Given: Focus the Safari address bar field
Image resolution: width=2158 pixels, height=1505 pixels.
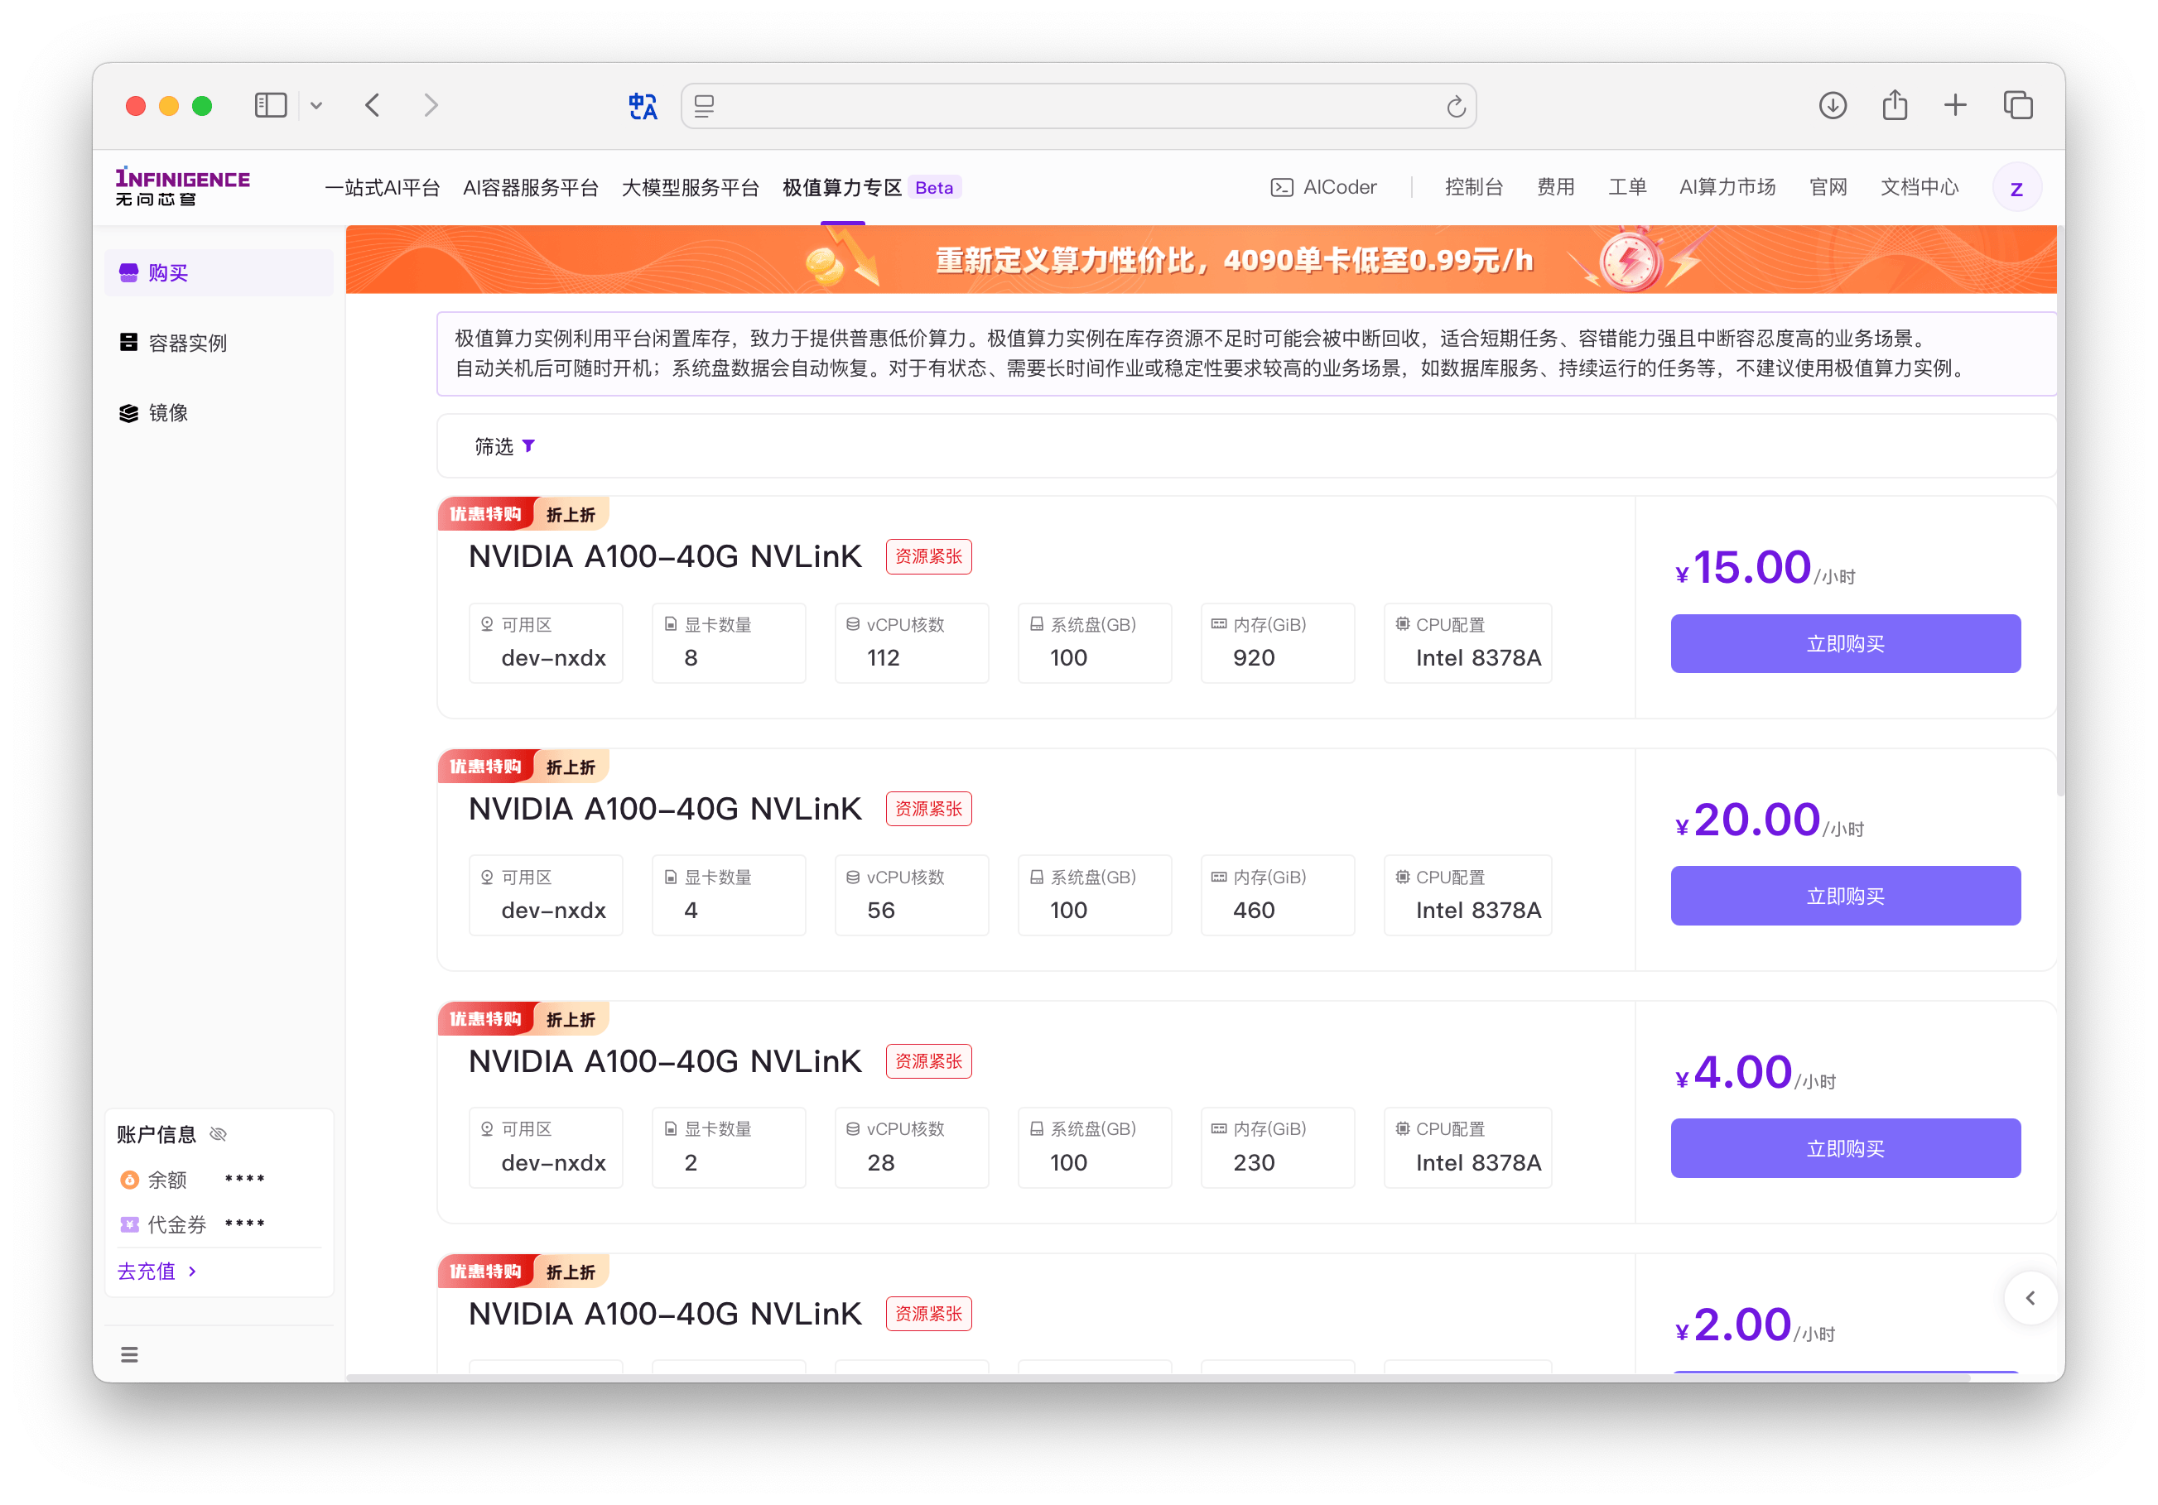Looking at the screenshot, I should [1078, 106].
